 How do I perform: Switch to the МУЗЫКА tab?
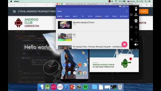pos(98,16)
